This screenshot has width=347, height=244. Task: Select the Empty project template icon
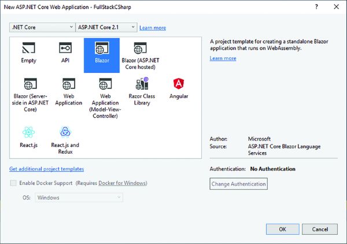click(28, 49)
